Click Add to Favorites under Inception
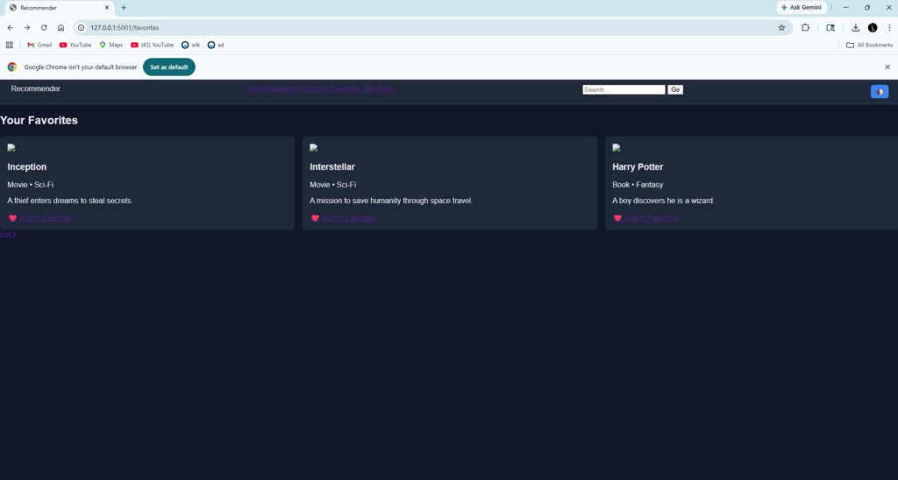This screenshot has width=898, height=480. (x=46, y=218)
